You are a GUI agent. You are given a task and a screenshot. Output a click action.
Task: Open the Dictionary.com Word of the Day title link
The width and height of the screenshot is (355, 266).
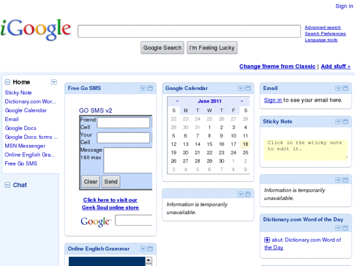coord(303,219)
